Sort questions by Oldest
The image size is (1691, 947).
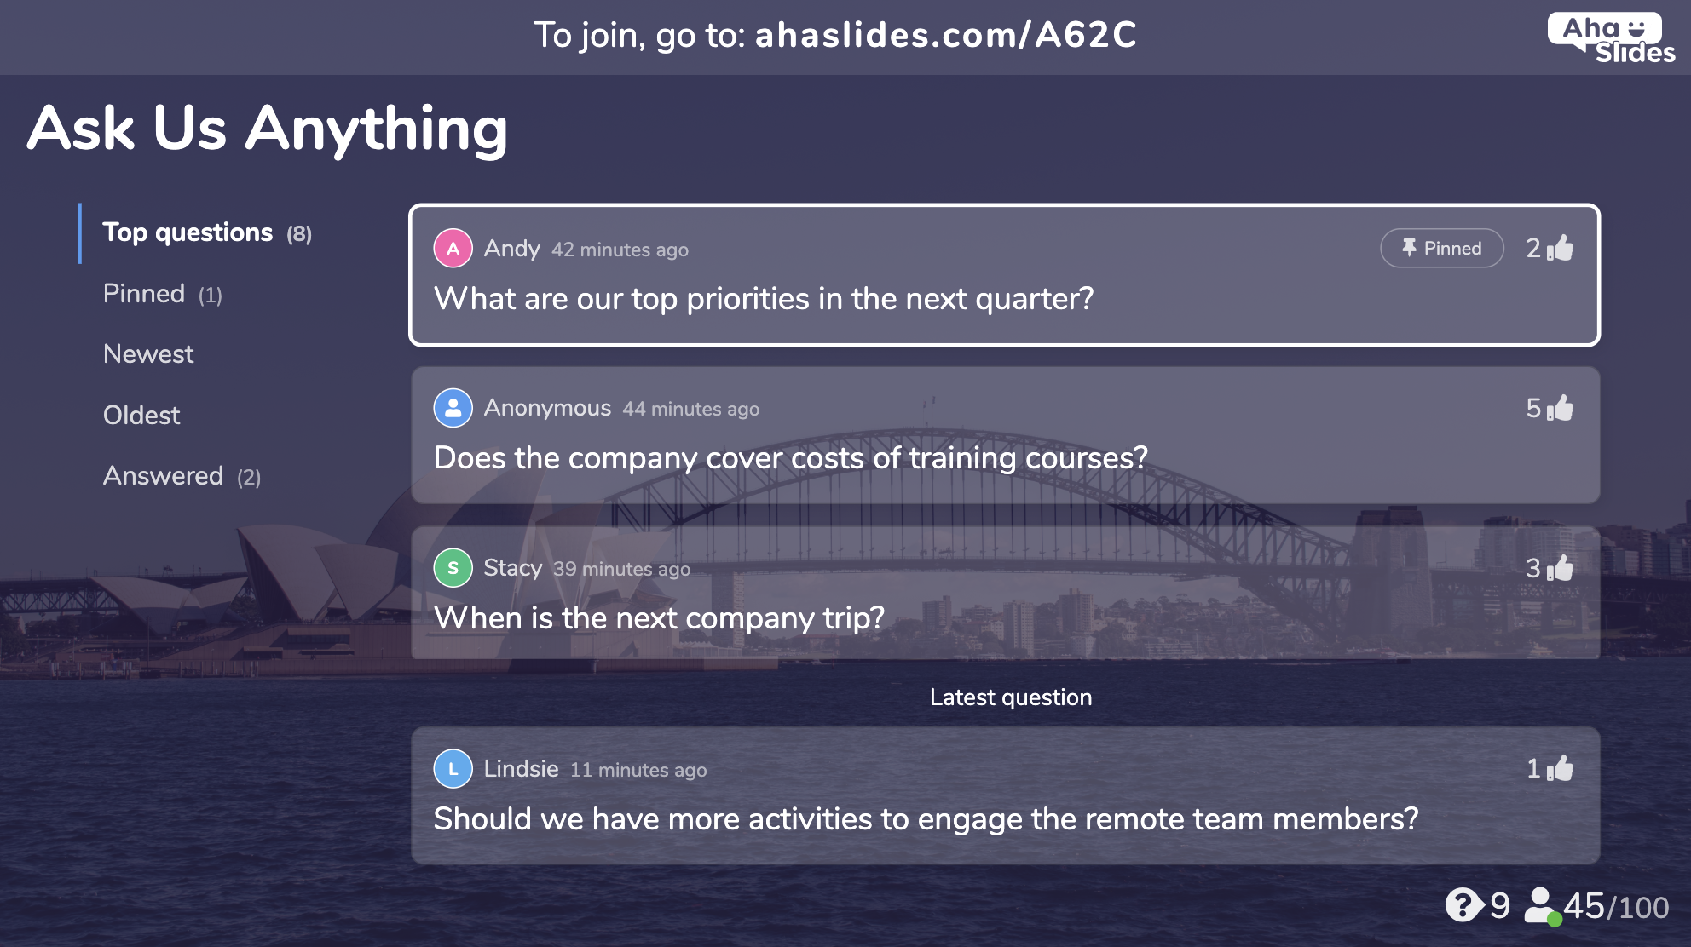click(141, 416)
